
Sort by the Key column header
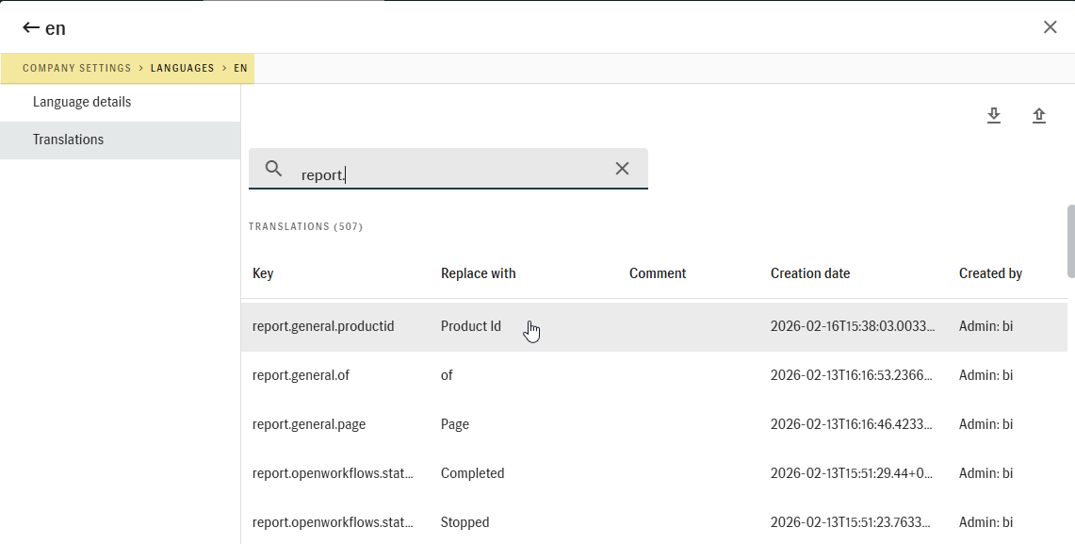click(263, 273)
